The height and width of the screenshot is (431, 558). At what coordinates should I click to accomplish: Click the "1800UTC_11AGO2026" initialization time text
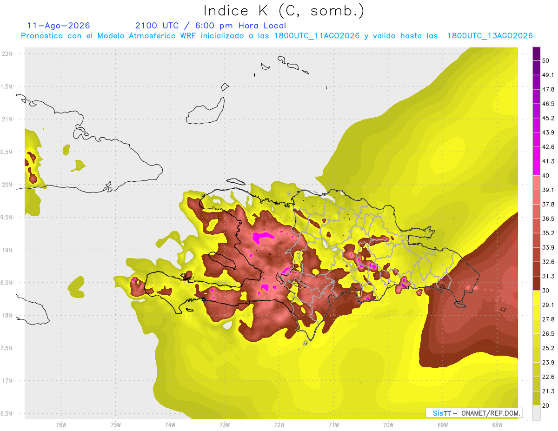[x=317, y=36]
